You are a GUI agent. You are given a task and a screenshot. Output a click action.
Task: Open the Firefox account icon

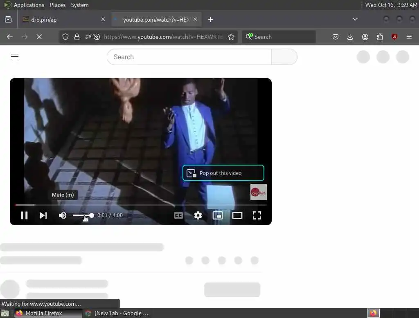365,36
